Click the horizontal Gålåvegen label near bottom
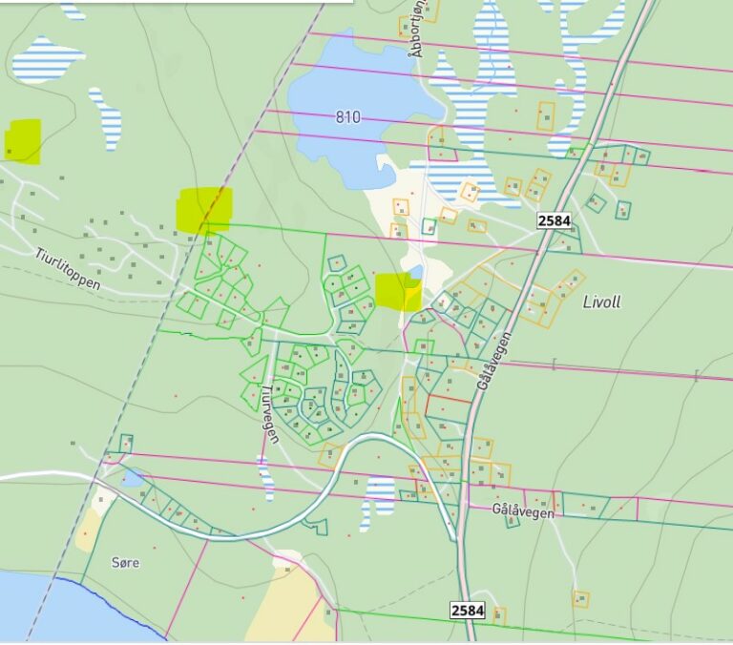This screenshot has width=733, height=645. point(523,510)
